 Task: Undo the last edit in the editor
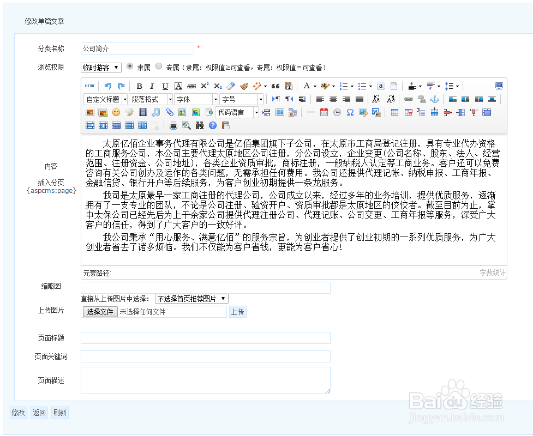coord(107,86)
